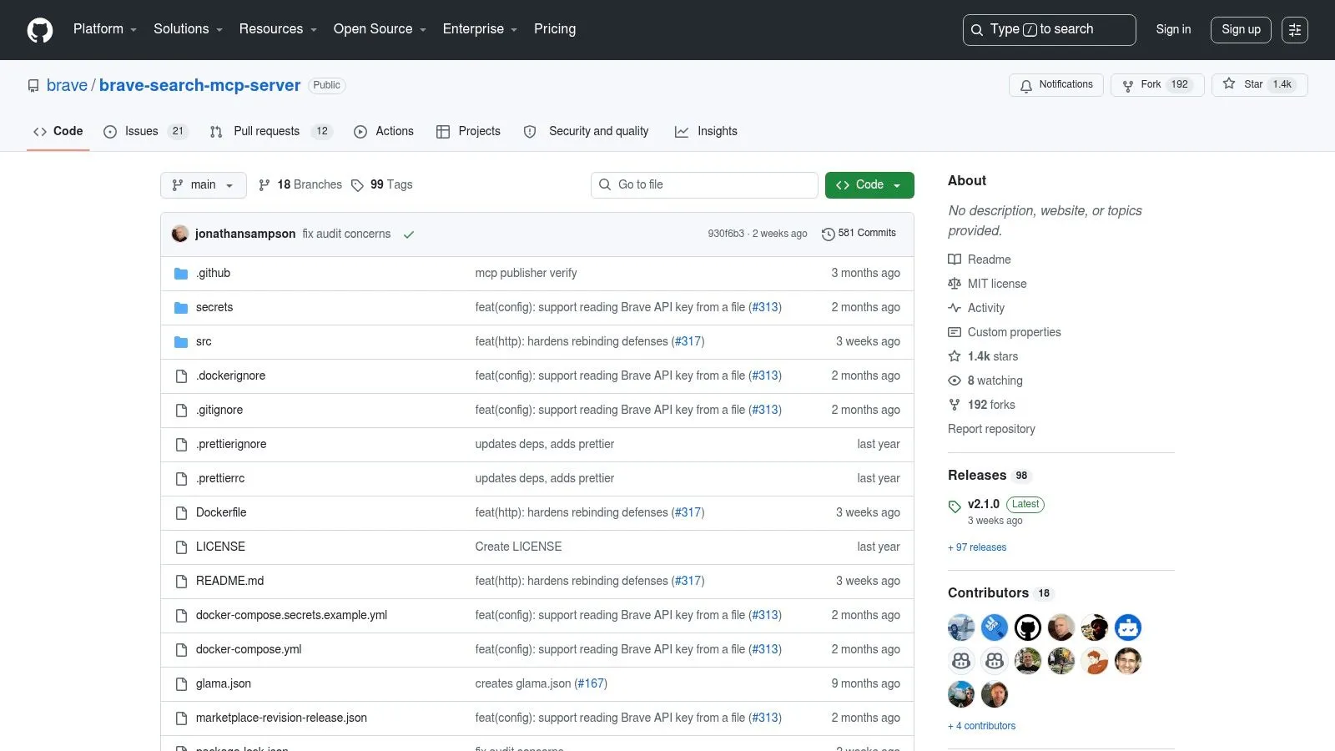The width and height of the screenshot is (1335, 751).
Task: Open the 'mcp publisher verify' commit message
Action: pos(526,273)
